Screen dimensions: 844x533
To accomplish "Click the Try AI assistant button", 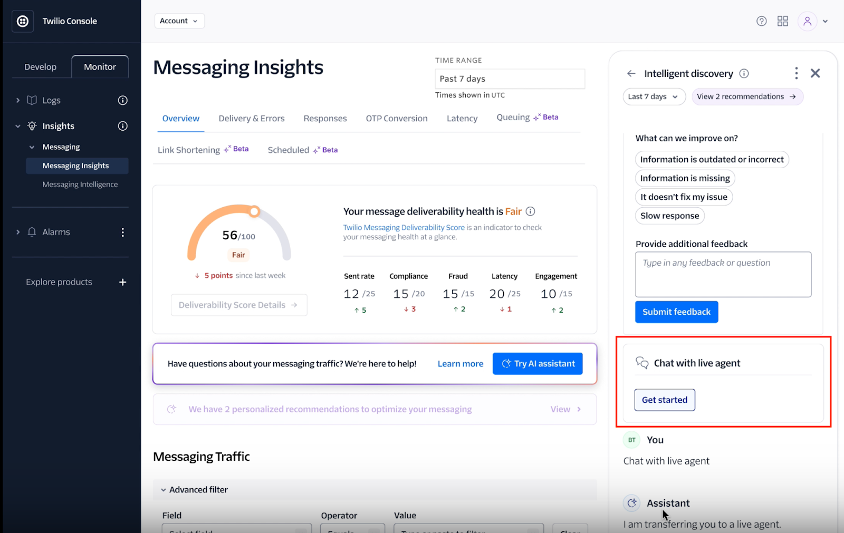I will click(x=538, y=364).
